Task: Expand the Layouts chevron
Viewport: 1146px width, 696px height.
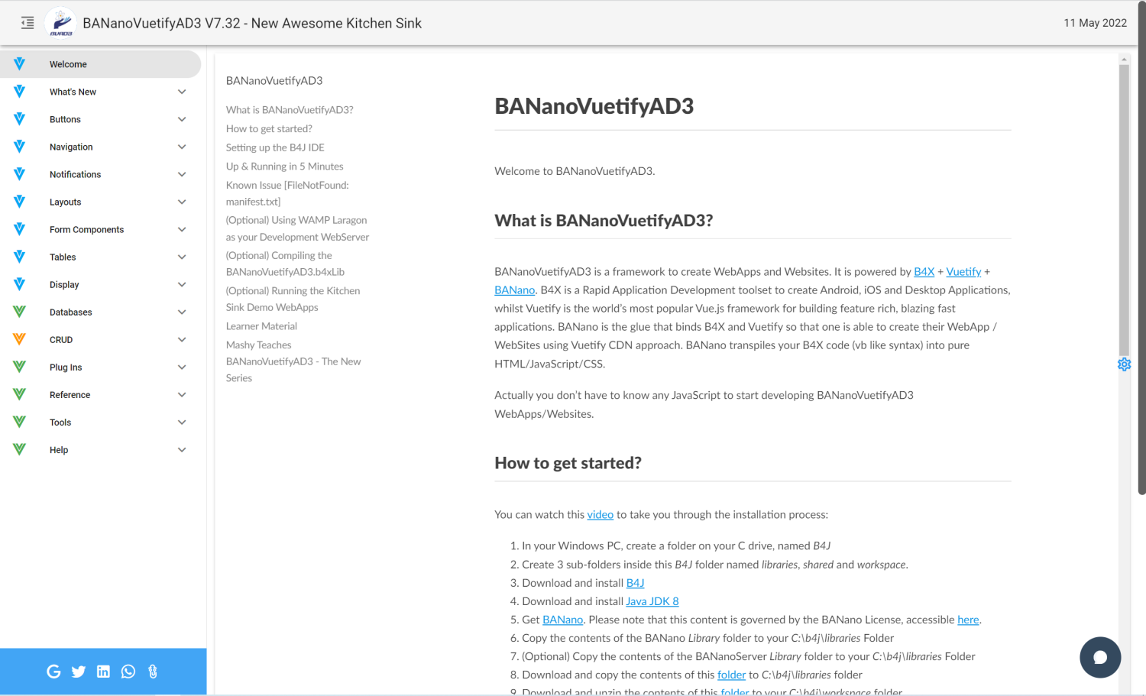Action: coord(182,202)
